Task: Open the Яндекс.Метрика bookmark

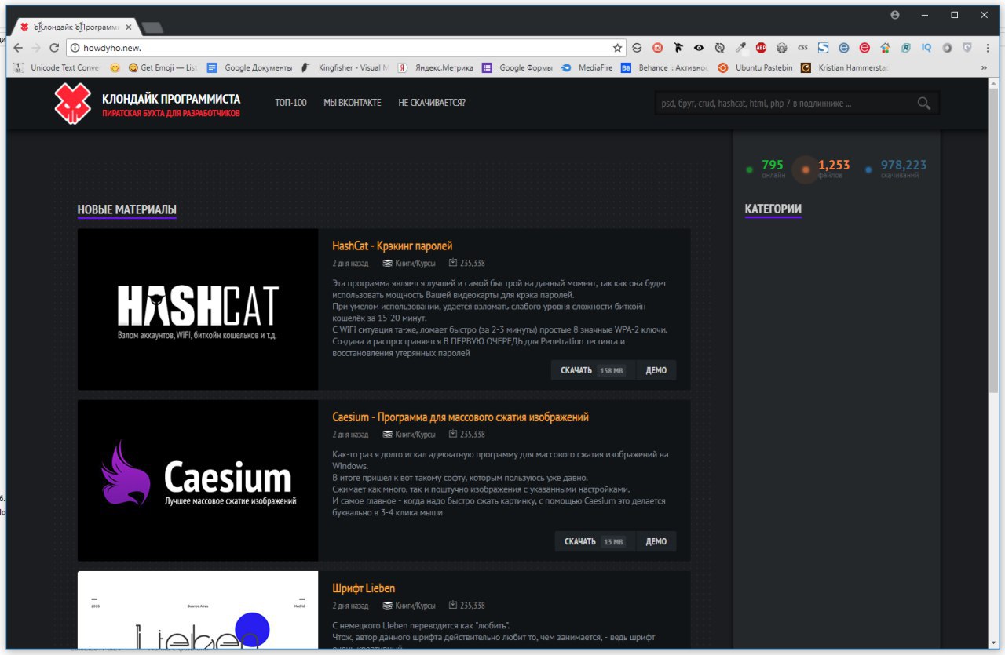Action: tap(436, 68)
